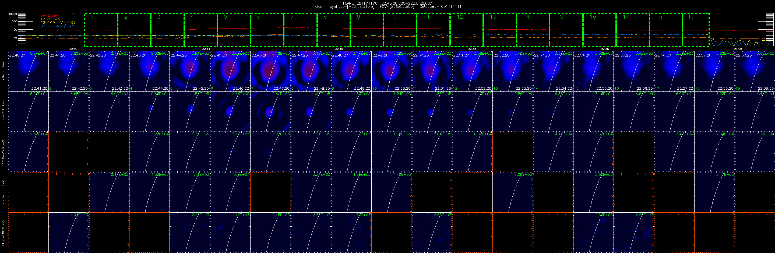Click the red 3-12 keV legend entry
This screenshot has width=775, height=253.
click(x=49, y=15)
